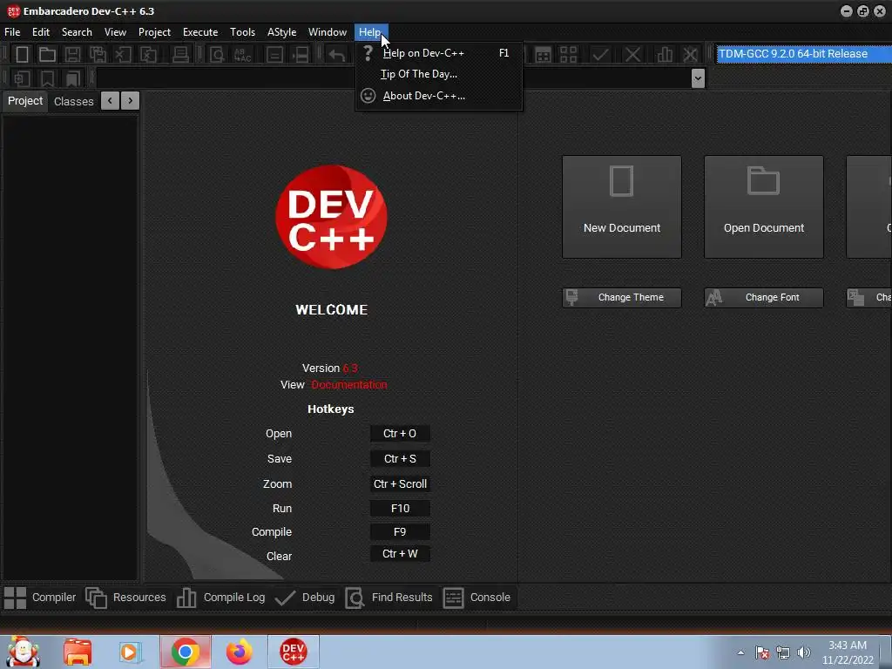Open Google Chrome from the taskbar
892x669 pixels.
[185, 652]
